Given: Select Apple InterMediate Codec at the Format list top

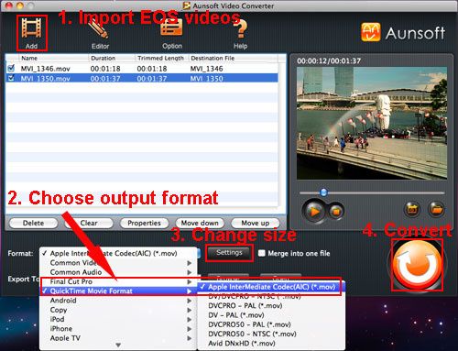Looking at the screenshot, I should tap(118, 253).
